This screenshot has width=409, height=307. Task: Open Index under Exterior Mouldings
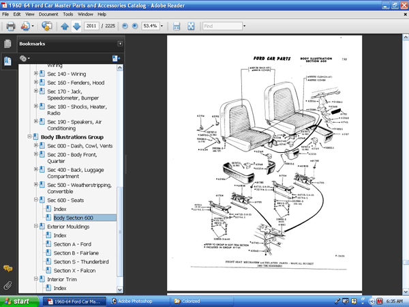[x=60, y=235]
